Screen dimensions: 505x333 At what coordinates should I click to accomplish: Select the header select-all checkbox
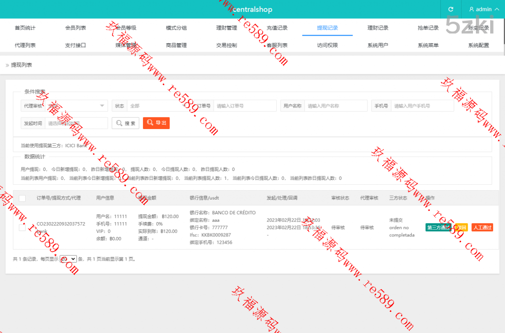click(22, 198)
